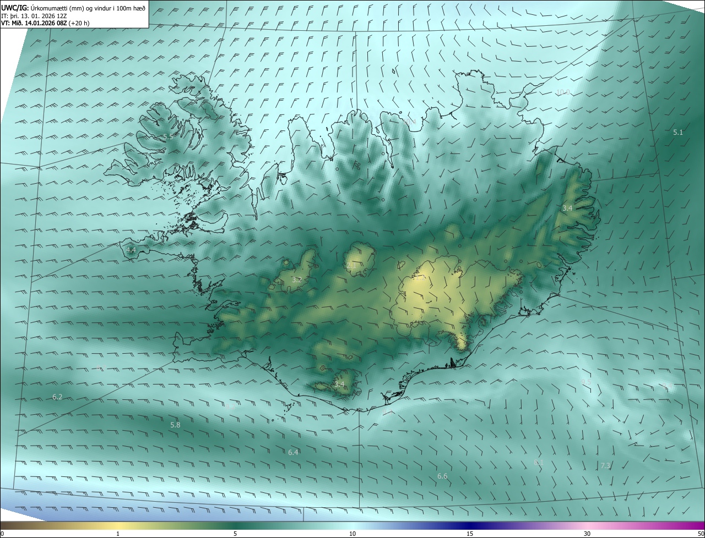Viewport: 705px width, 538px height.
Task: Click the 10.0 value label off the northeast coast
Action: coord(563,92)
